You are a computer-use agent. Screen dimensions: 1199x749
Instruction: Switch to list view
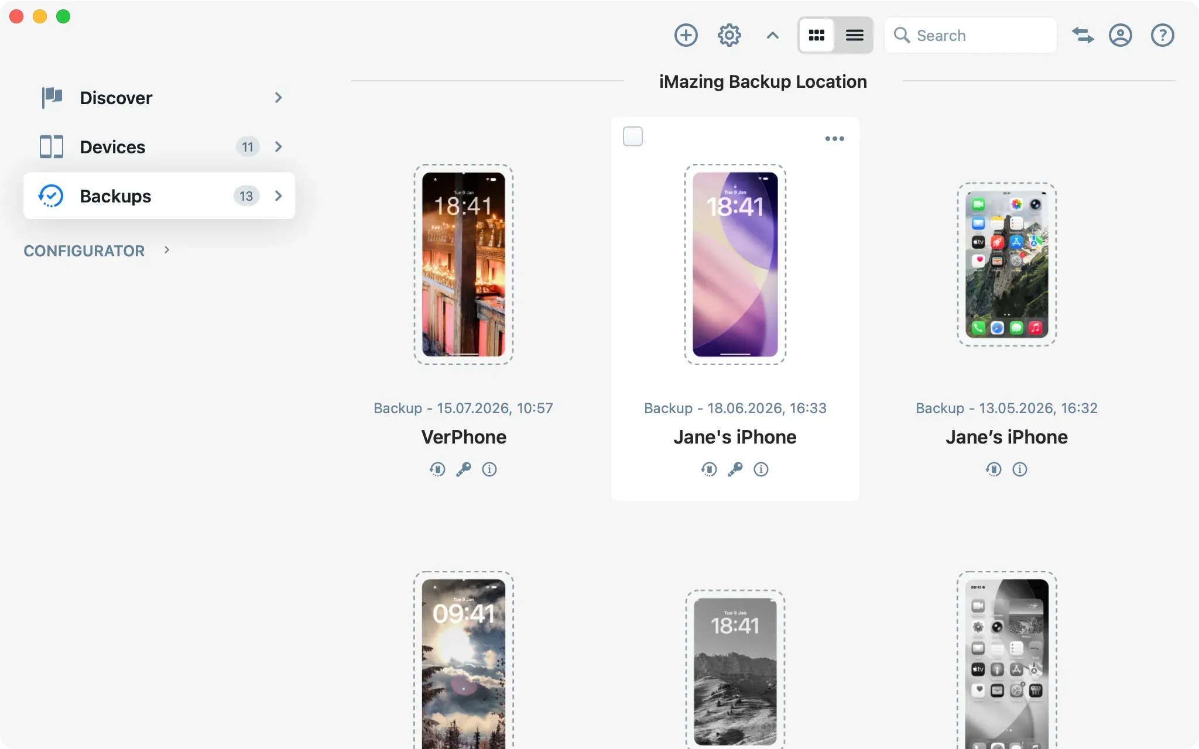pyautogui.click(x=854, y=35)
